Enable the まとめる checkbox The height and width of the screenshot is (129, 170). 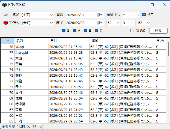(x=132, y=31)
